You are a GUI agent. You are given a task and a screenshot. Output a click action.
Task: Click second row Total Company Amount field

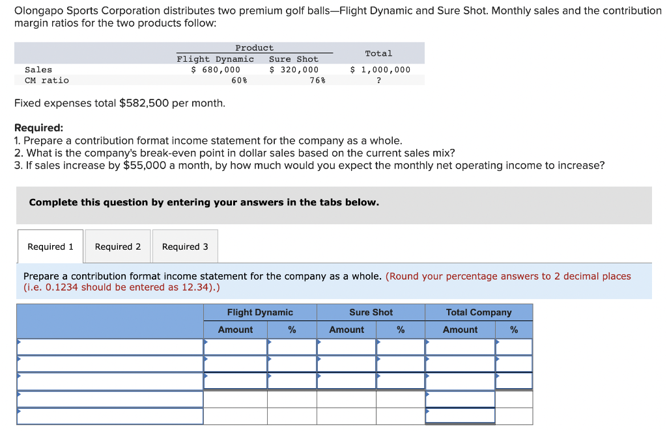tap(461, 364)
